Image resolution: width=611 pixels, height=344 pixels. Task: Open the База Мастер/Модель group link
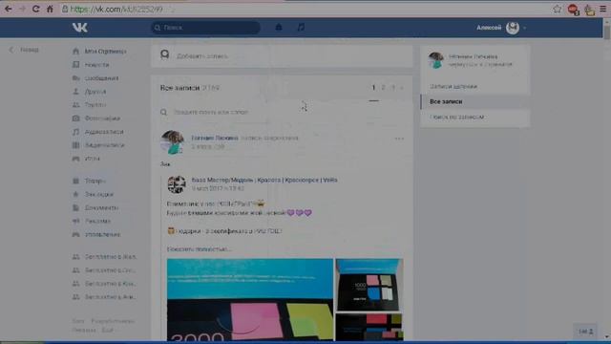pos(264,180)
